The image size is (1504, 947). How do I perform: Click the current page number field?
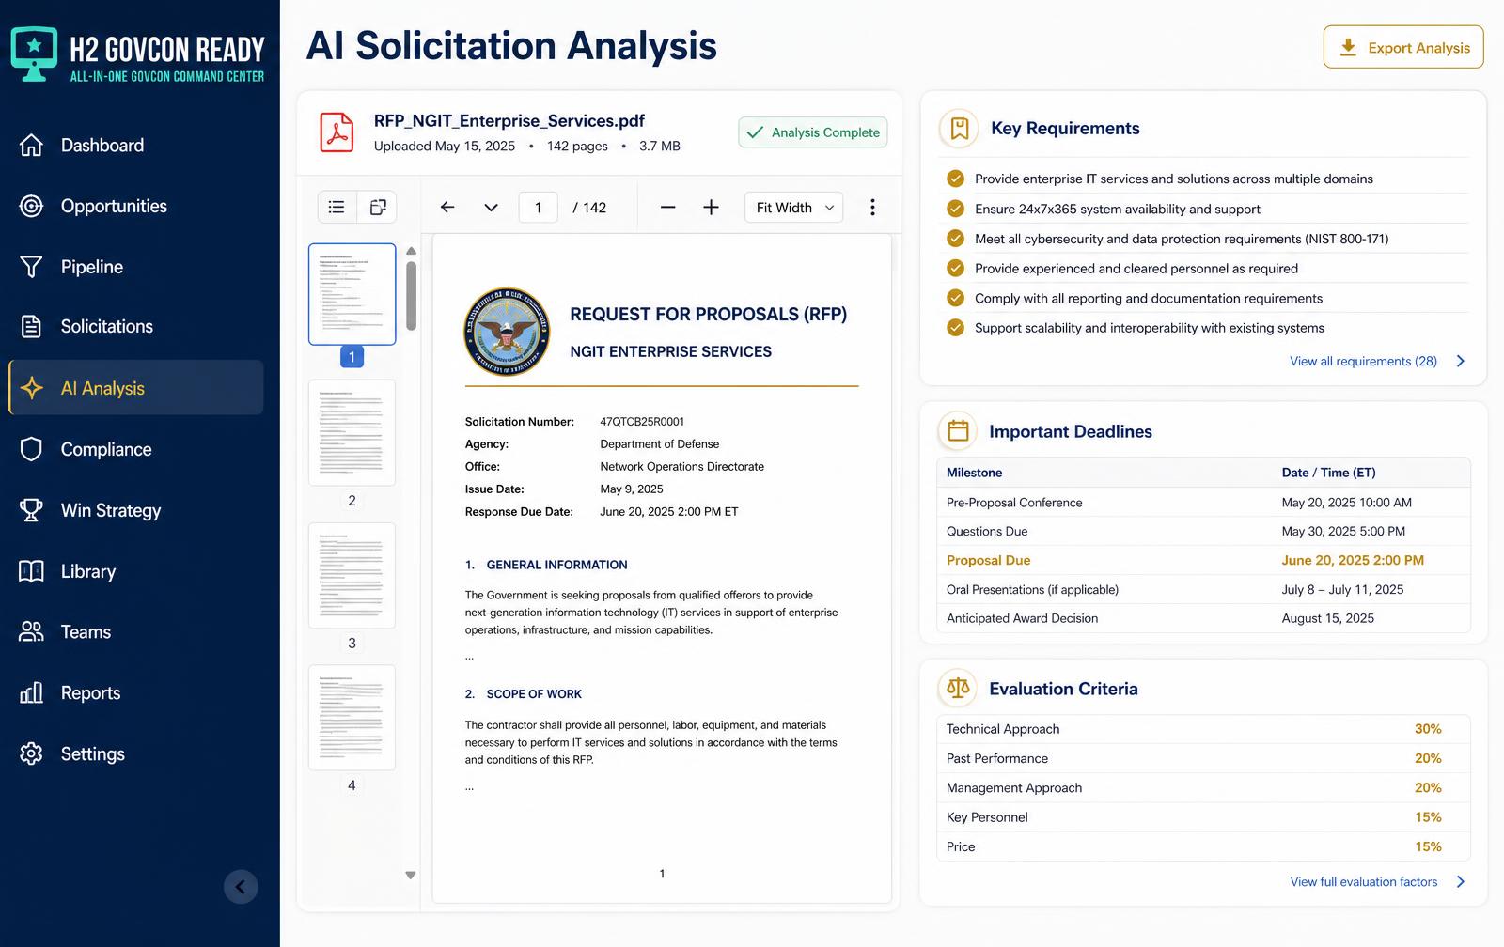pos(539,208)
